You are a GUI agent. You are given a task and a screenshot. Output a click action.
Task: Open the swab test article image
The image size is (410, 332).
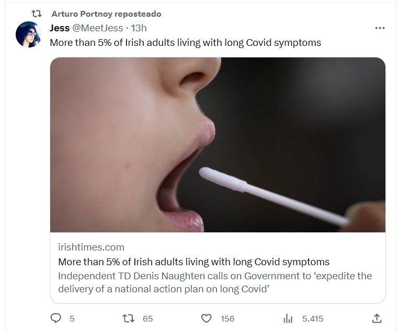[218, 145]
